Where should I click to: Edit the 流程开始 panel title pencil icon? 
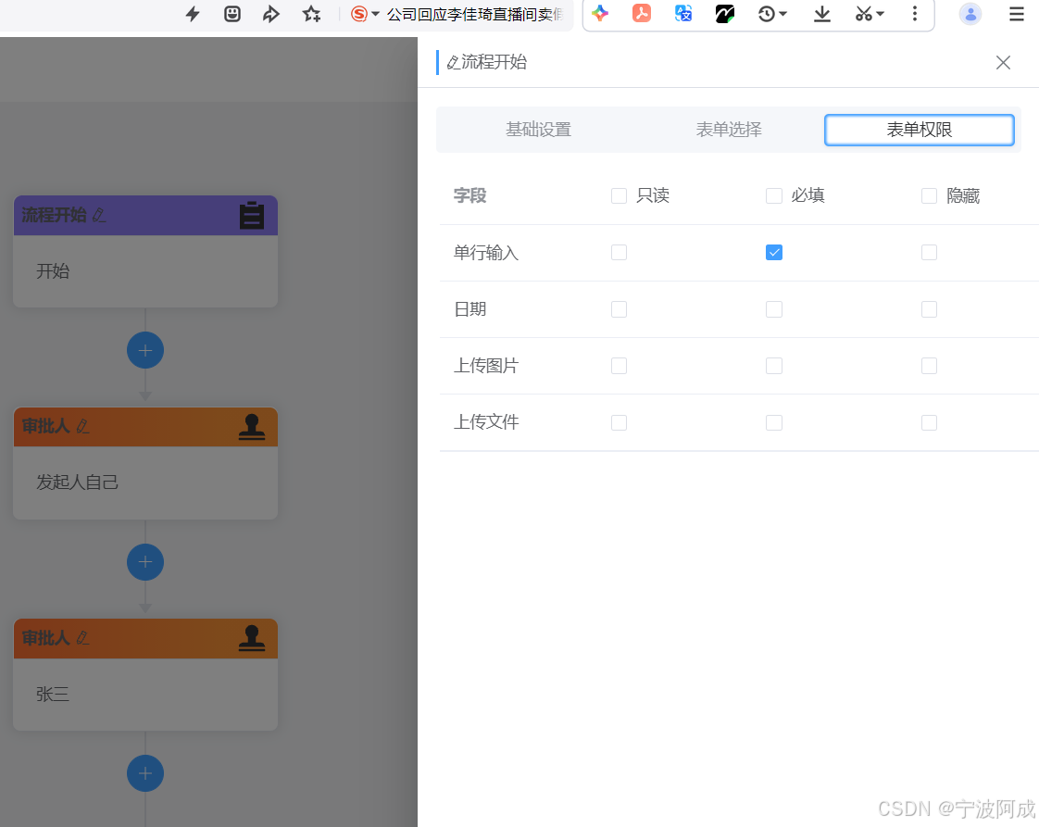pos(453,62)
